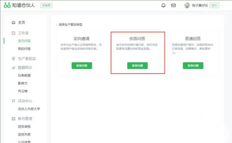Click the 普通回答 card title
This screenshot has height=143, width=232.
point(193,39)
